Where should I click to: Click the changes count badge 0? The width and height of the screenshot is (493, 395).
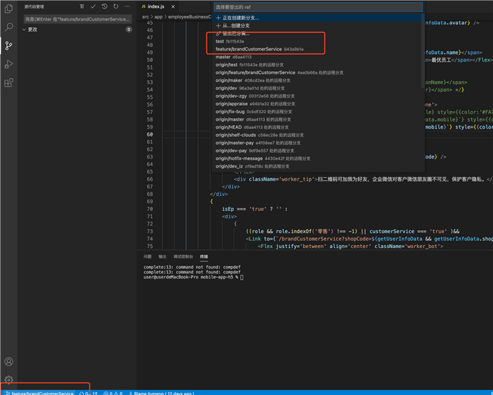coord(129,30)
